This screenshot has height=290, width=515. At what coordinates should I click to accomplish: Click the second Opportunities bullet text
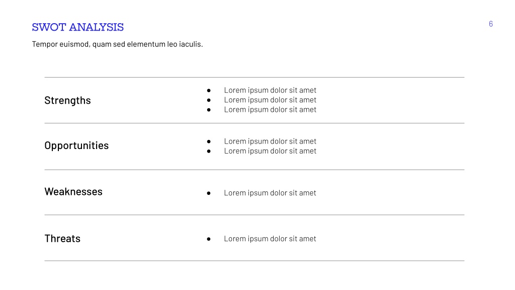coord(270,151)
